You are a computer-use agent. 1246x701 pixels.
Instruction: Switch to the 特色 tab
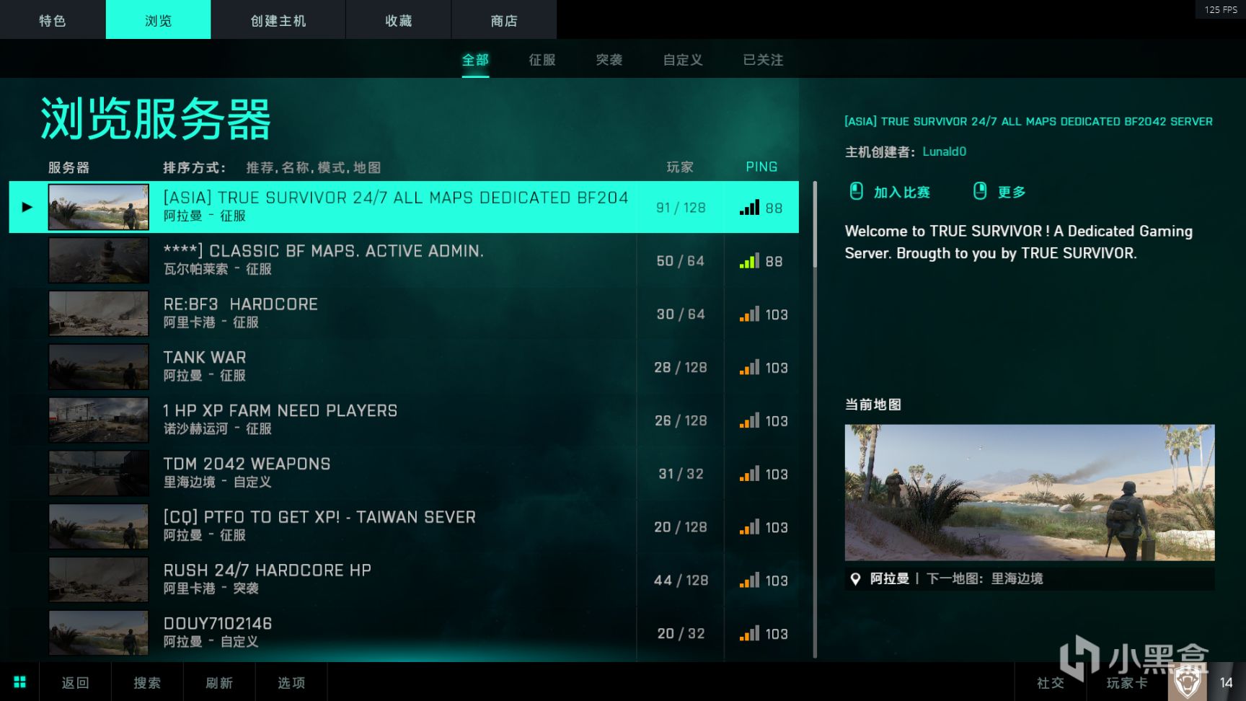pyautogui.click(x=53, y=20)
